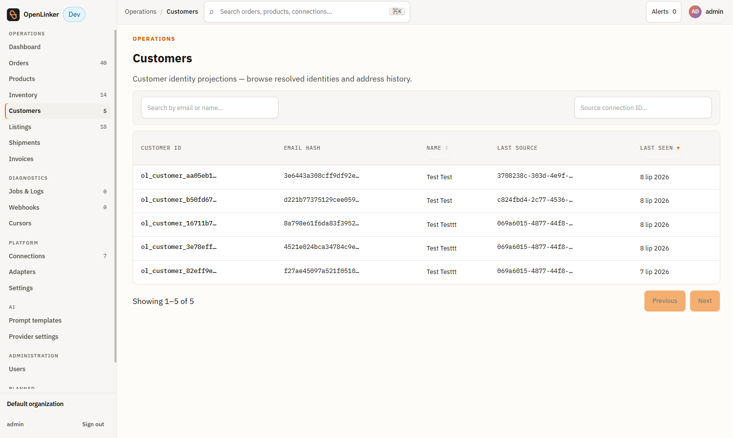The height and width of the screenshot is (438, 733).
Task: Open Jobs & Logs diagnostics
Action: (58, 192)
